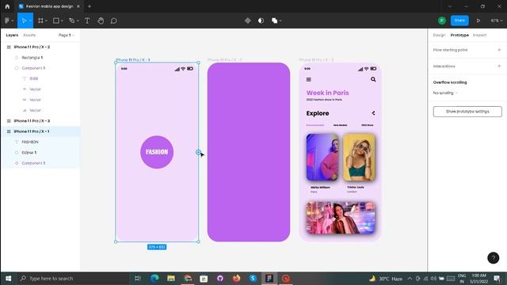Image resolution: width=507 pixels, height=285 pixels.
Task: Click the Share button
Action: click(459, 21)
